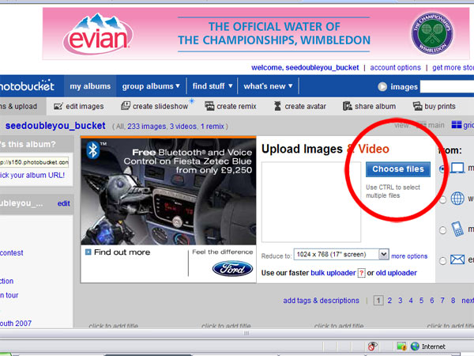Click the Choose files button
Viewport: 474px width, 356px height.
[397, 169]
